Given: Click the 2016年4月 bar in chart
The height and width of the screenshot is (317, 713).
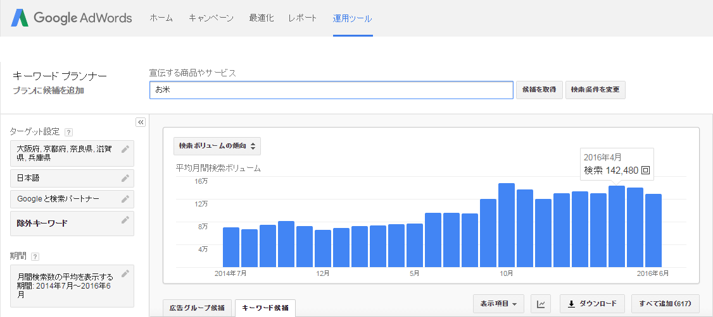Looking at the screenshot, I should tap(617, 226).
